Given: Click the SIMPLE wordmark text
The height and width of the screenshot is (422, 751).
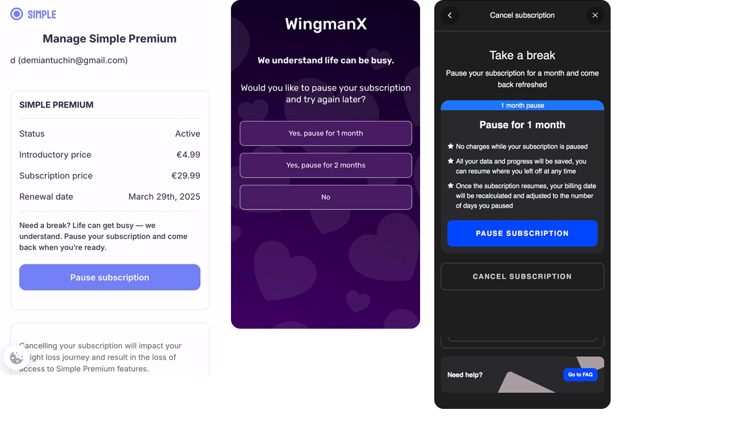Looking at the screenshot, I should pos(42,15).
